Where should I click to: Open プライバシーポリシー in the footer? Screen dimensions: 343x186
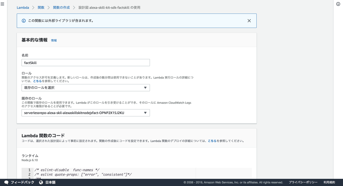pos(303,182)
